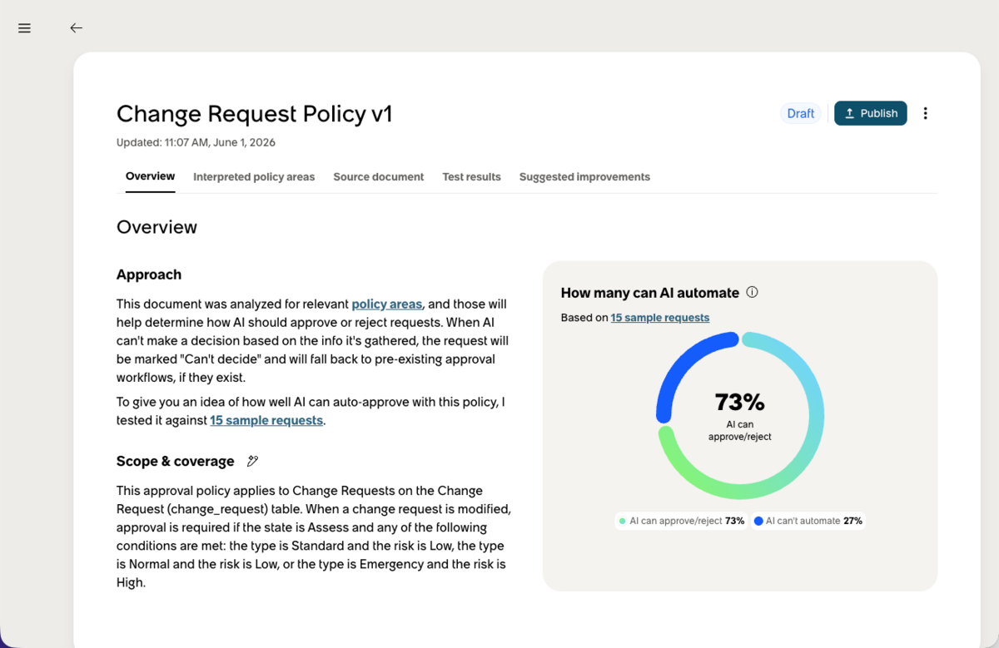Click the Change Request Policy v1 title
This screenshot has width=999, height=648.
[x=254, y=114]
